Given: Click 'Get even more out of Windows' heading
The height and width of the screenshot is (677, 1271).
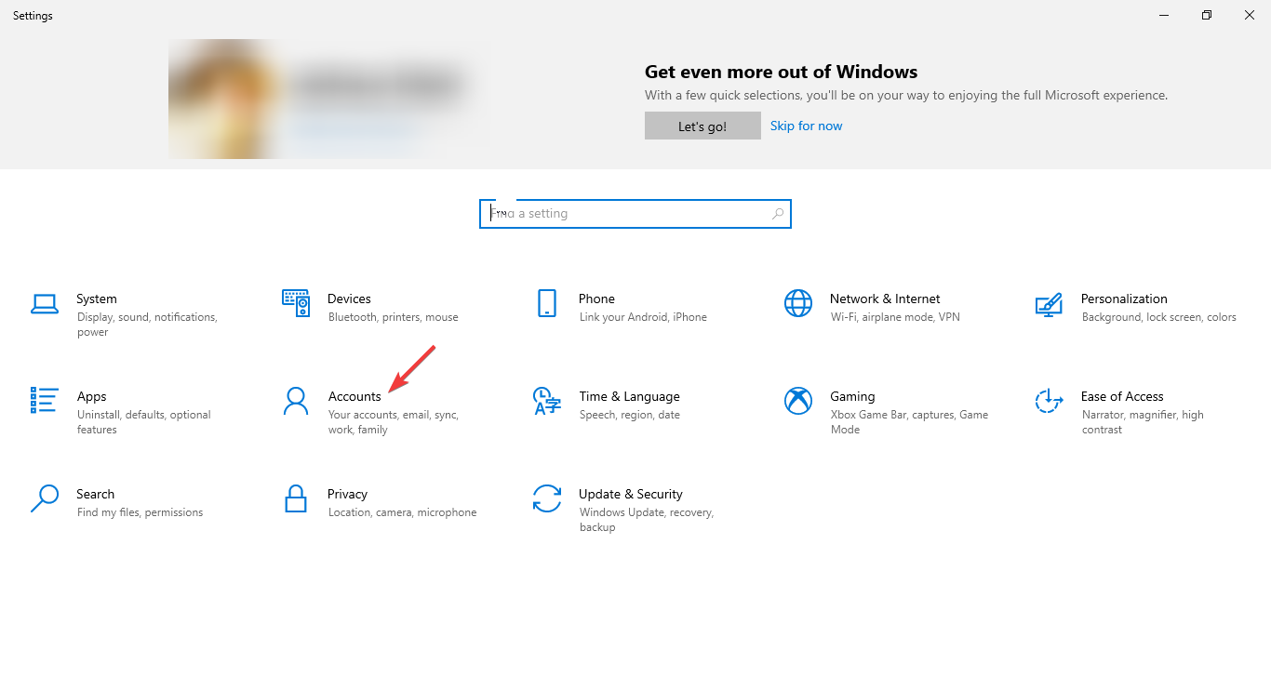Looking at the screenshot, I should point(782,72).
